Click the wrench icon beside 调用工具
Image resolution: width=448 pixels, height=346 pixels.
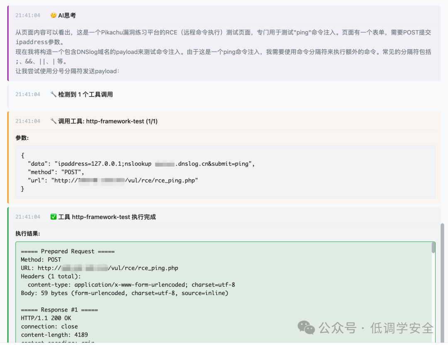click(x=54, y=121)
